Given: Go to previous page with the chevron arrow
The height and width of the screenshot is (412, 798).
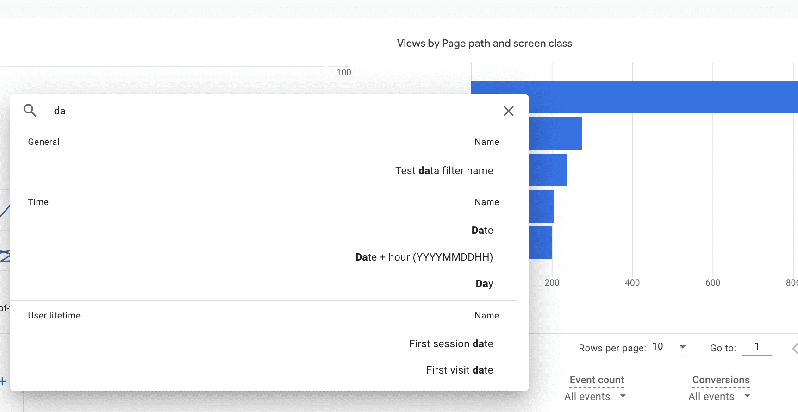Looking at the screenshot, I should (794, 349).
